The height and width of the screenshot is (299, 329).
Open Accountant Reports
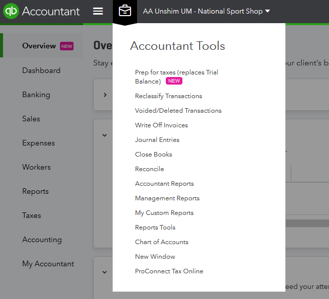pyautogui.click(x=164, y=184)
